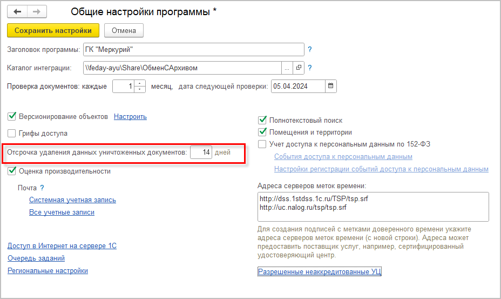
Task: Go forward with the right arrow
Action: pos(37,11)
